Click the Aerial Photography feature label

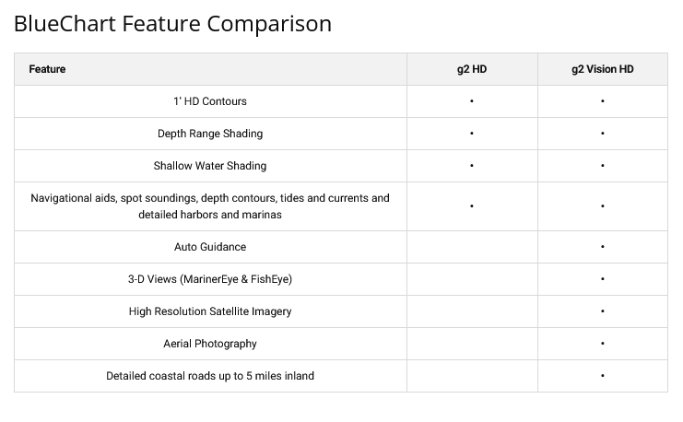coord(210,344)
